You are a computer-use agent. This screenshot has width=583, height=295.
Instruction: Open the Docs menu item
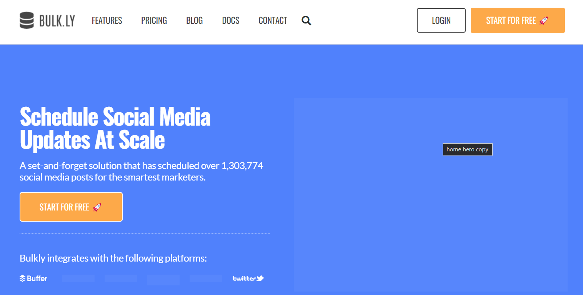231,20
